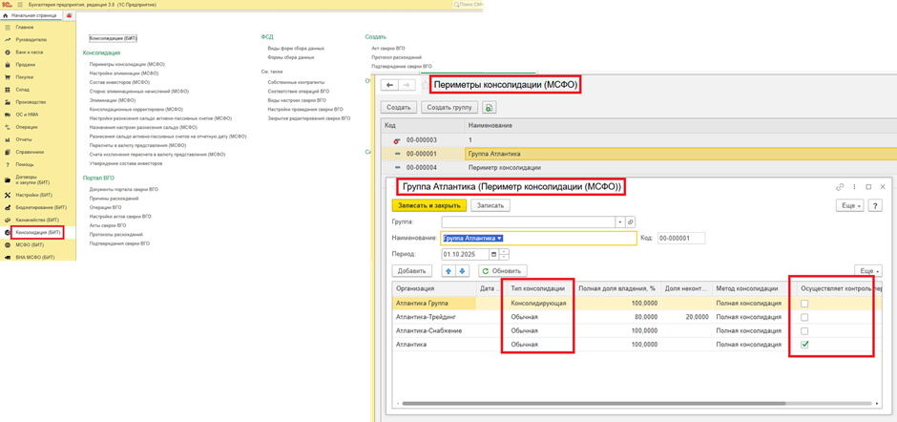Click the help question mark button
This screenshot has height=422, width=897.
tap(875, 204)
